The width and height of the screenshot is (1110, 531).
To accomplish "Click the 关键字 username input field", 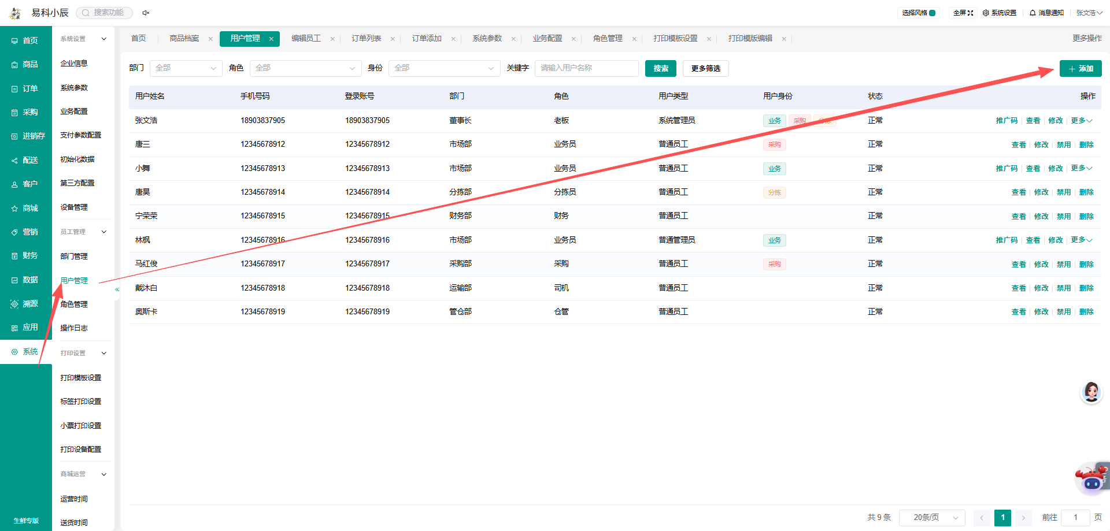I will 586,68.
